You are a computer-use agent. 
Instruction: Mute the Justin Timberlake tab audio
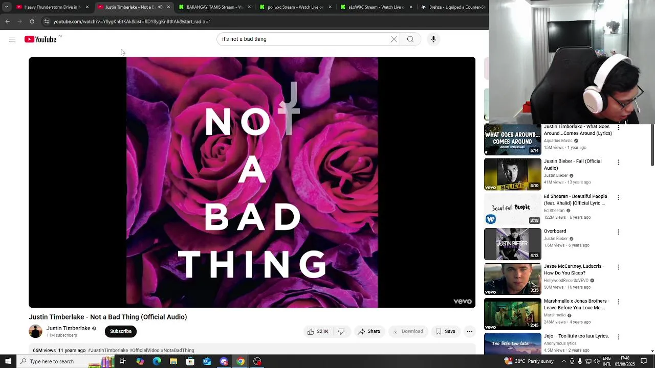coord(160,7)
